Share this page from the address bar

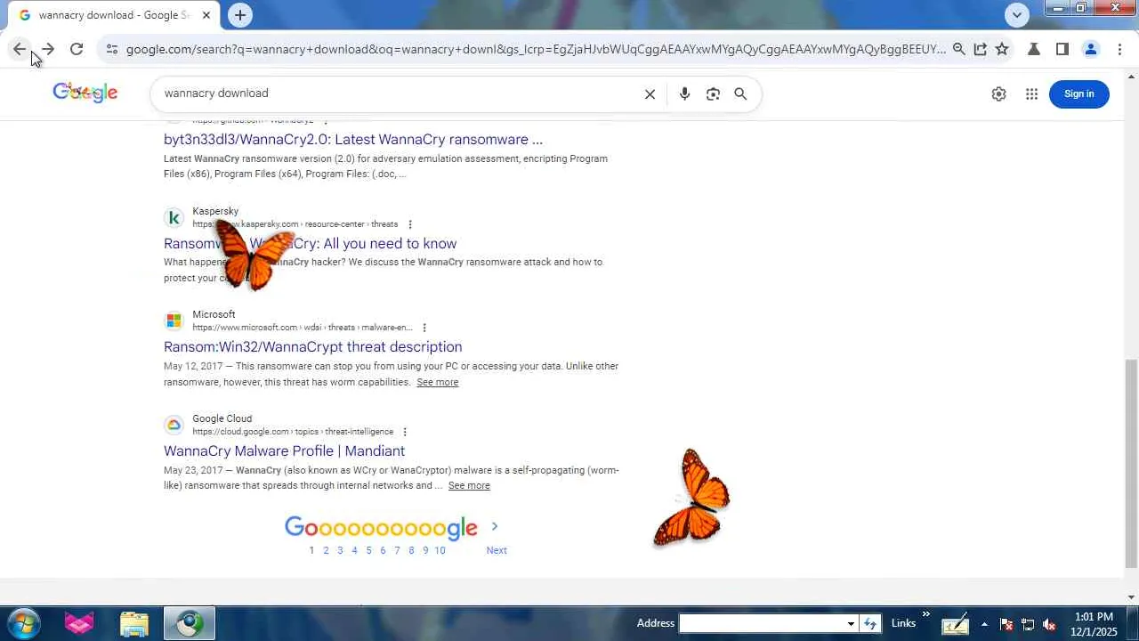tap(980, 50)
